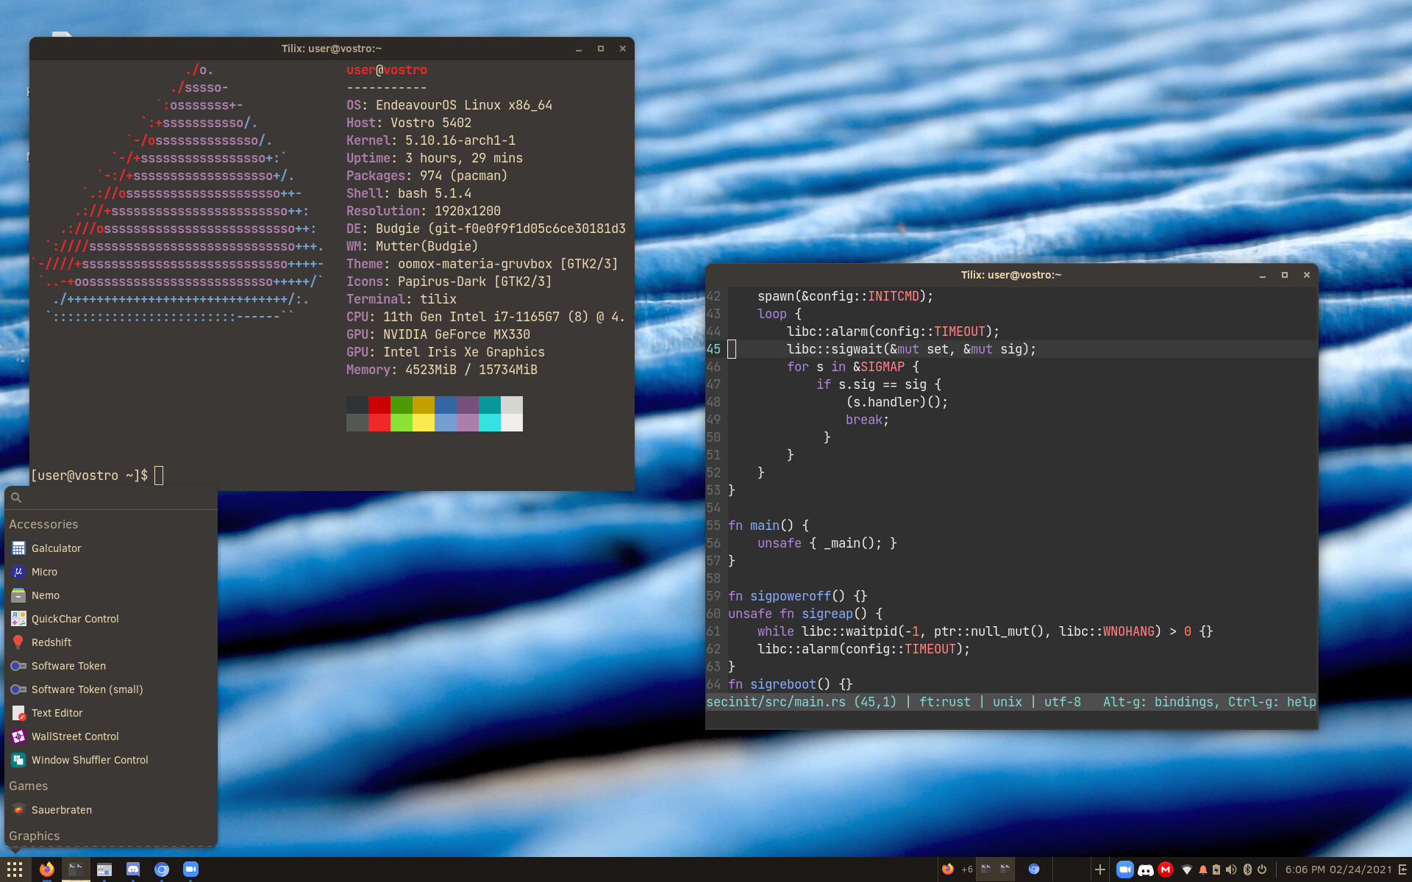
Task: Open the settings app icon in the panel
Action: pyautogui.click(x=104, y=870)
